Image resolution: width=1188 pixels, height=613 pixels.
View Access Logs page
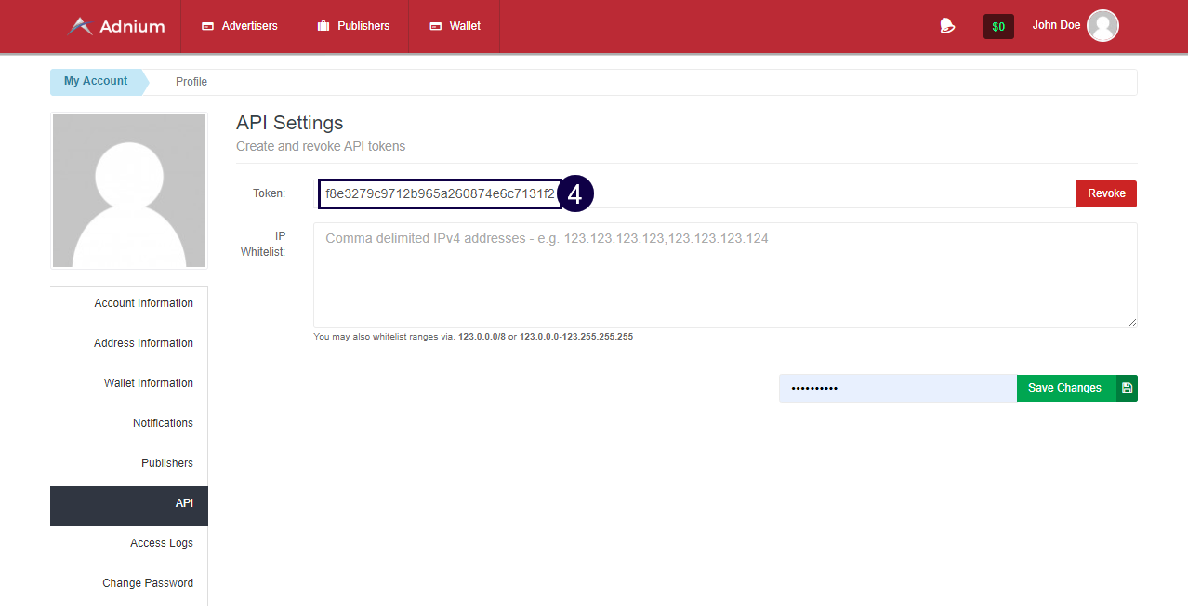coord(162,543)
